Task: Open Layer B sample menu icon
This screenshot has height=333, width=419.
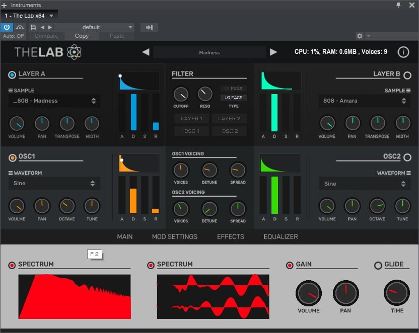Action: (408, 91)
